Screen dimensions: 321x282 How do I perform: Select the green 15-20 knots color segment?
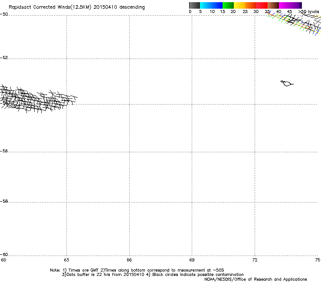pos(228,5)
